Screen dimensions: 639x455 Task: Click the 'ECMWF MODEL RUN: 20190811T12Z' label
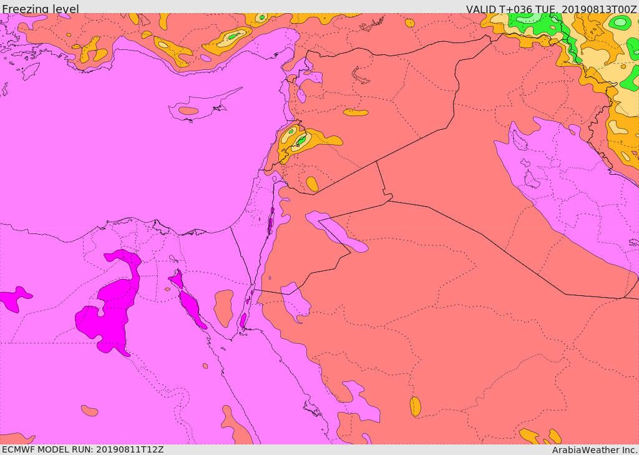tap(83, 449)
